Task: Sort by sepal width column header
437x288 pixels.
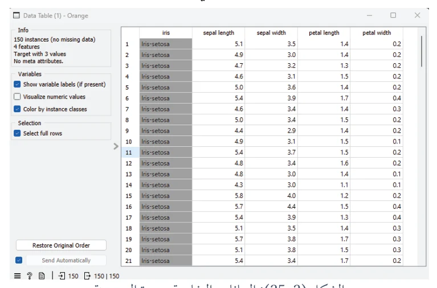Action: (x=271, y=32)
